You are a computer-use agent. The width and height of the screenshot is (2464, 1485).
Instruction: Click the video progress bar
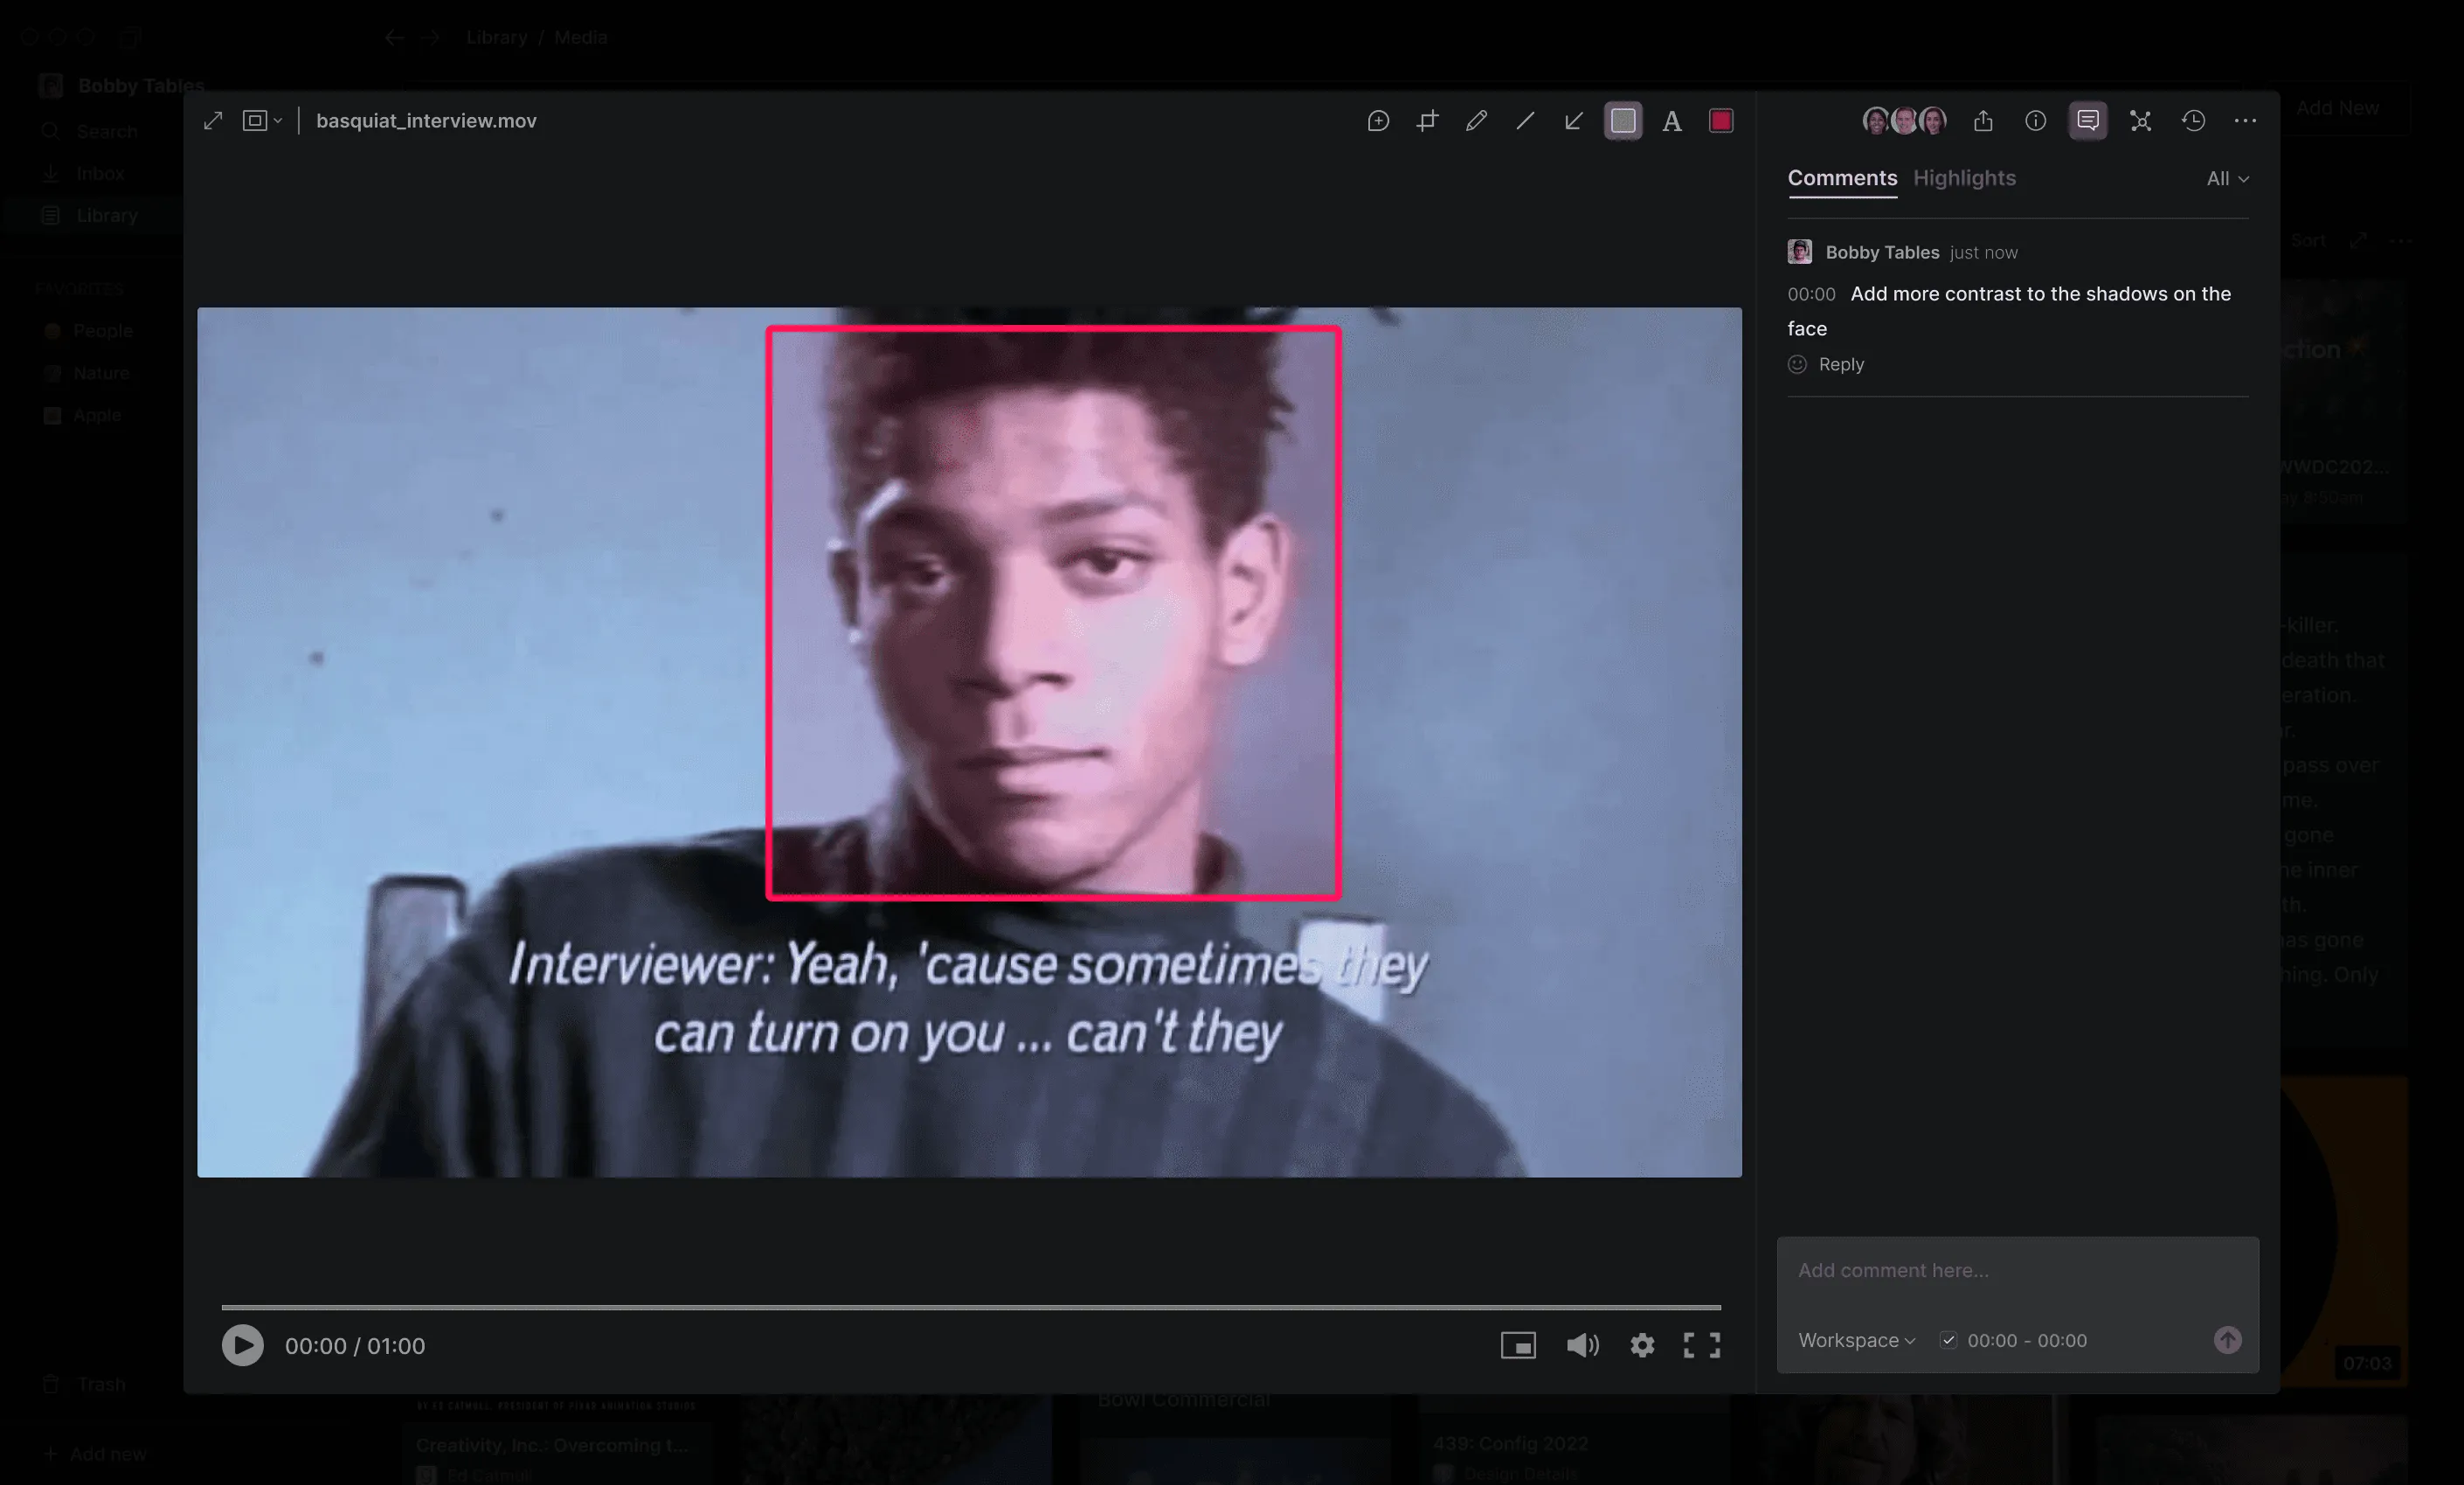click(970, 1307)
